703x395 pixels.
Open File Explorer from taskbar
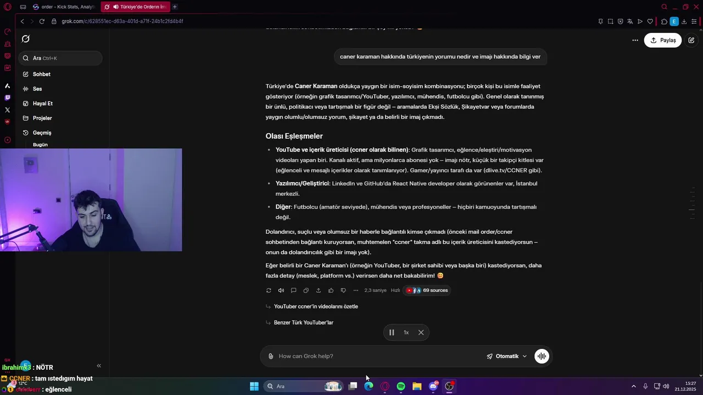pyautogui.click(x=417, y=386)
